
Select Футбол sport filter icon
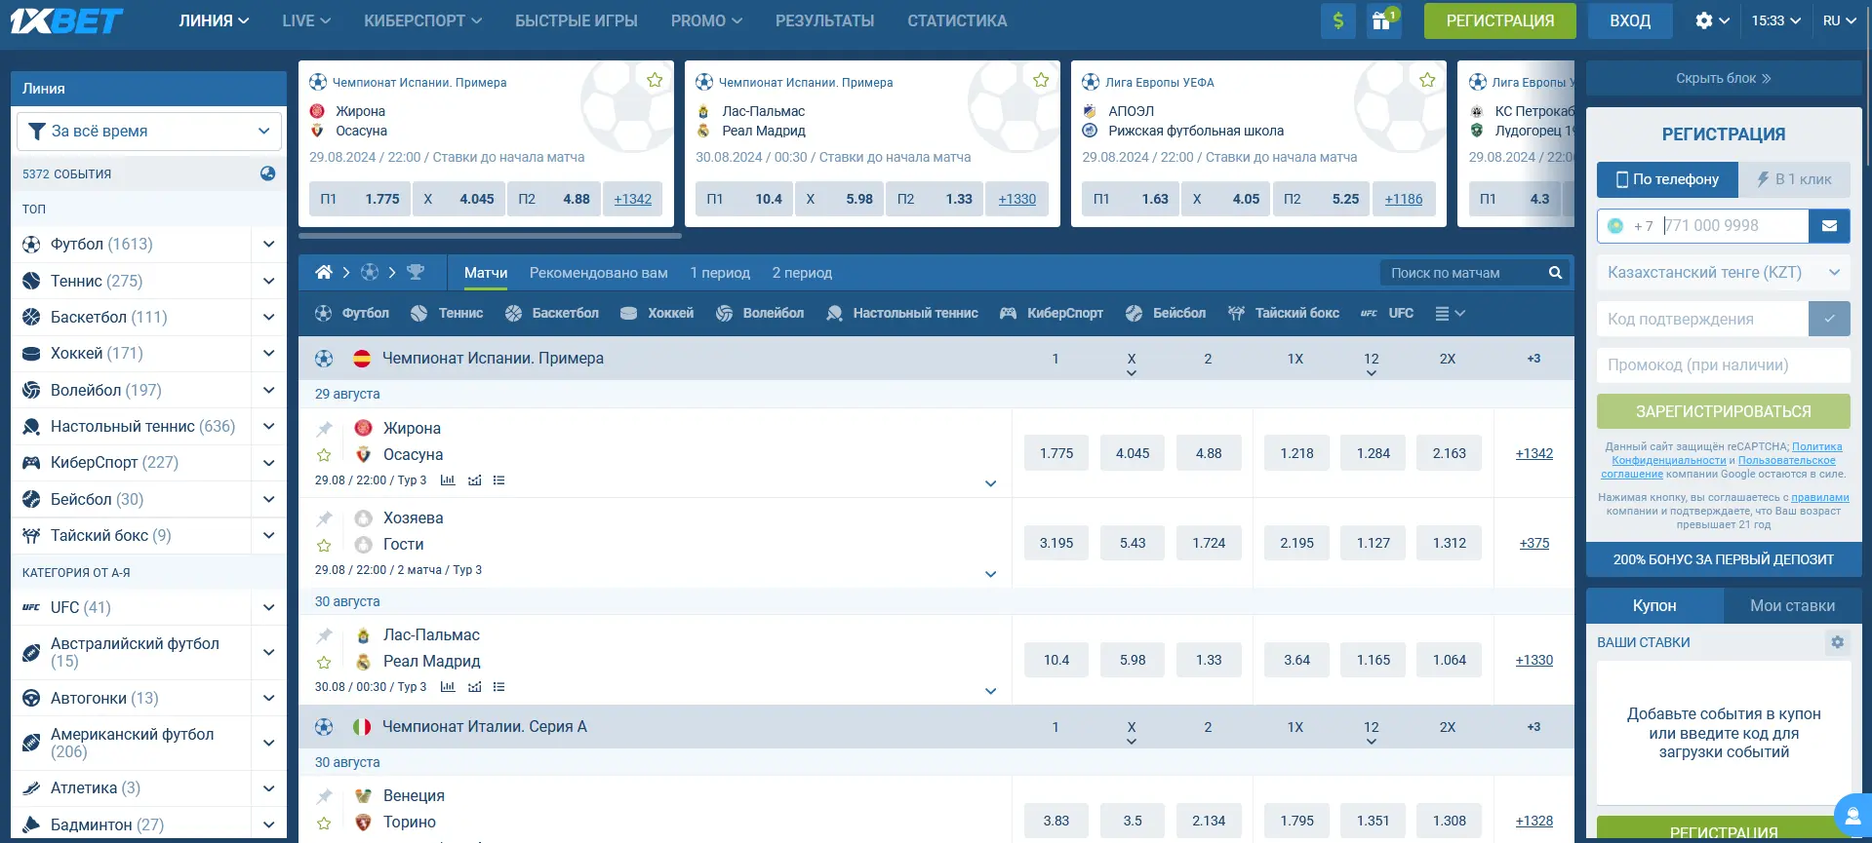(324, 313)
